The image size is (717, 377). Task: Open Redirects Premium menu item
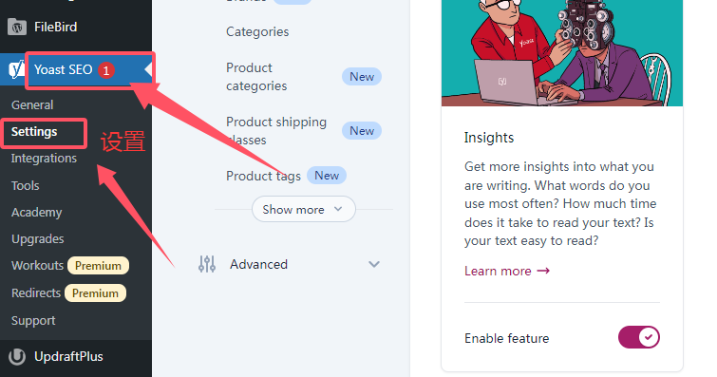68,293
